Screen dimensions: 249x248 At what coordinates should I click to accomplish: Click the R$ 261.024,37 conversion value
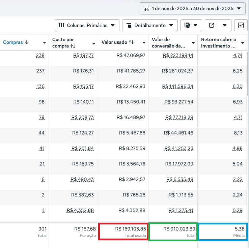177,71
